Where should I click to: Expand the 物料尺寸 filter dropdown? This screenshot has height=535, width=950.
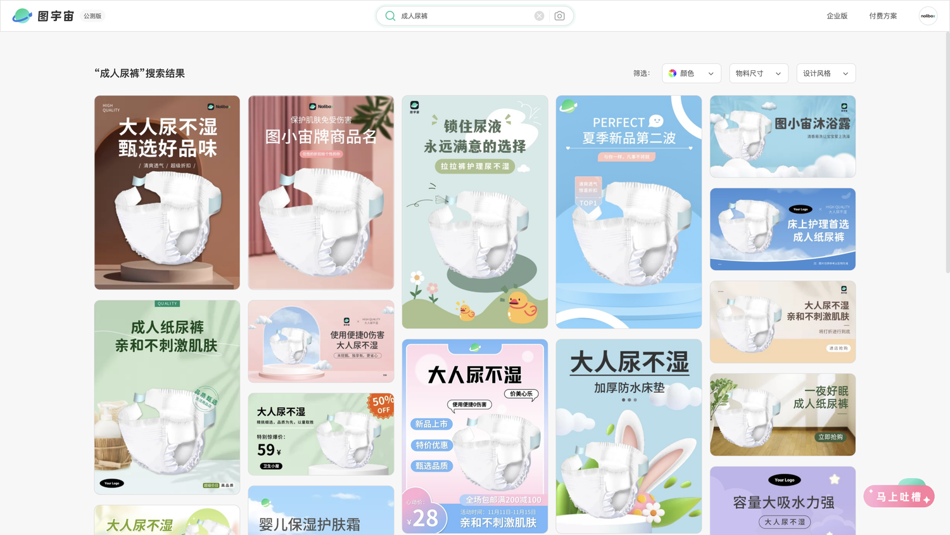tap(759, 74)
